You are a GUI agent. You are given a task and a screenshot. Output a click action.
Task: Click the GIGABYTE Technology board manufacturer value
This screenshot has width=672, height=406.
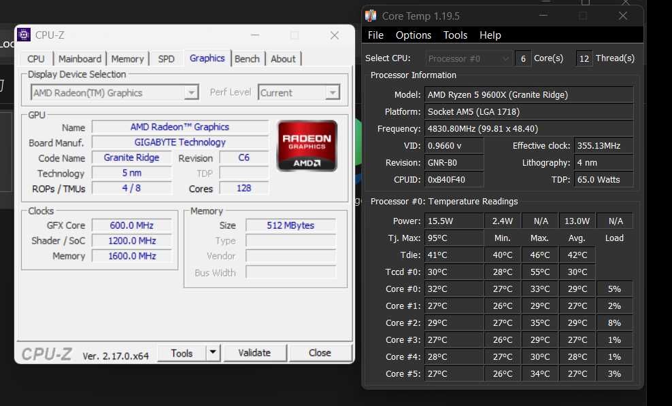click(180, 142)
